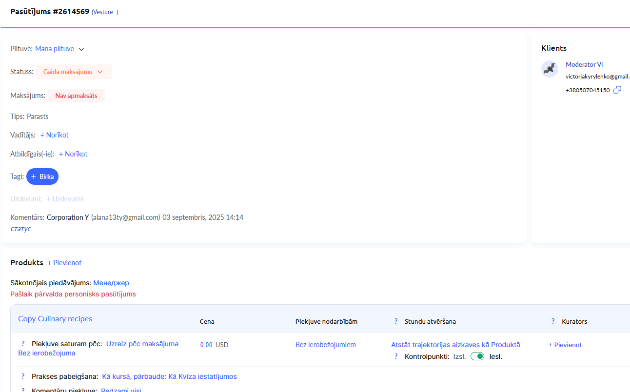Screen dimensions: 630x392
Task: Open the Moderator Vi client profile
Action: pyautogui.click(x=584, y=64)
